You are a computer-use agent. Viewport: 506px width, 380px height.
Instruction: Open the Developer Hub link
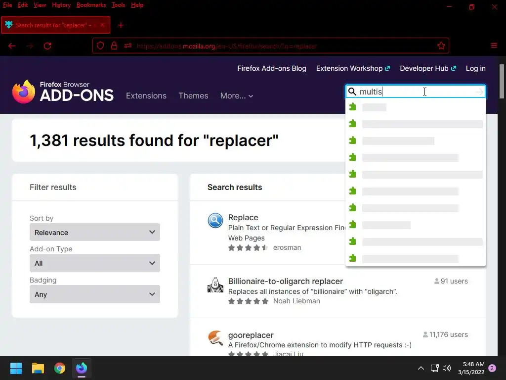(428, 68)
